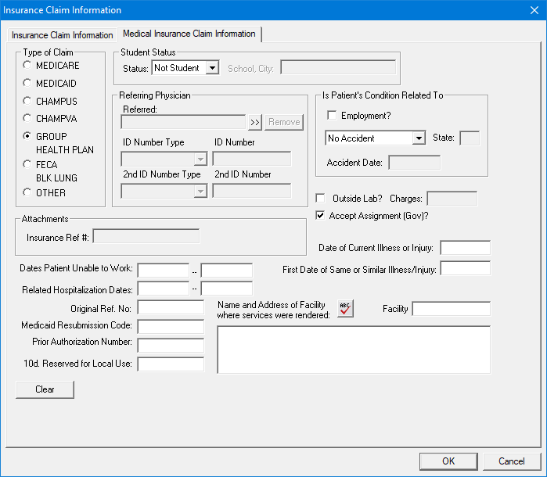This screenshot has height=477, width=547.
Task: Enable the Outside Lab? checkbox
Action: [x=320, y=199]
